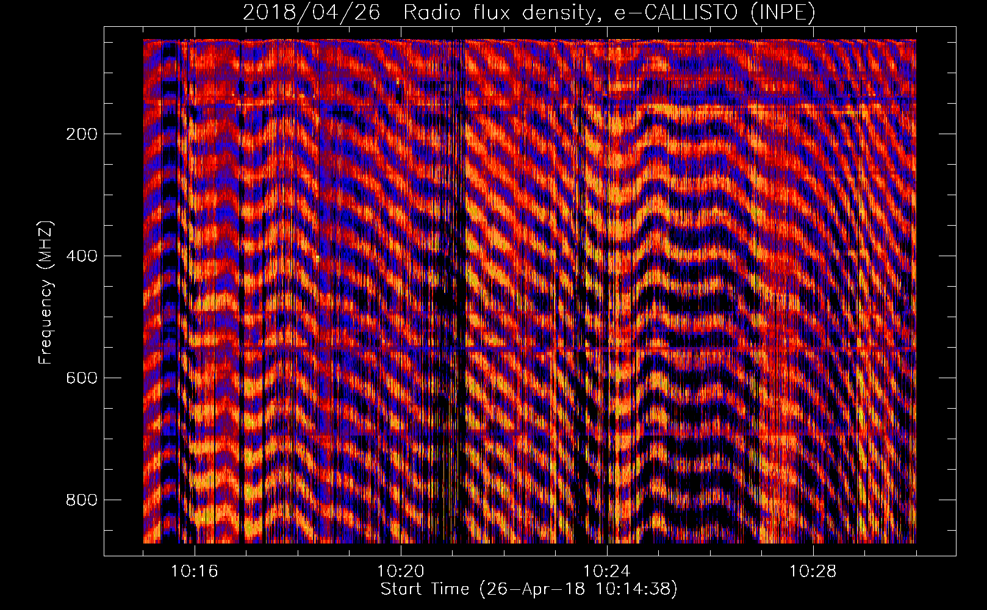Click the '600' frequency tick label
The height and width of the screenshot is (610, 987).
point(82,378)
